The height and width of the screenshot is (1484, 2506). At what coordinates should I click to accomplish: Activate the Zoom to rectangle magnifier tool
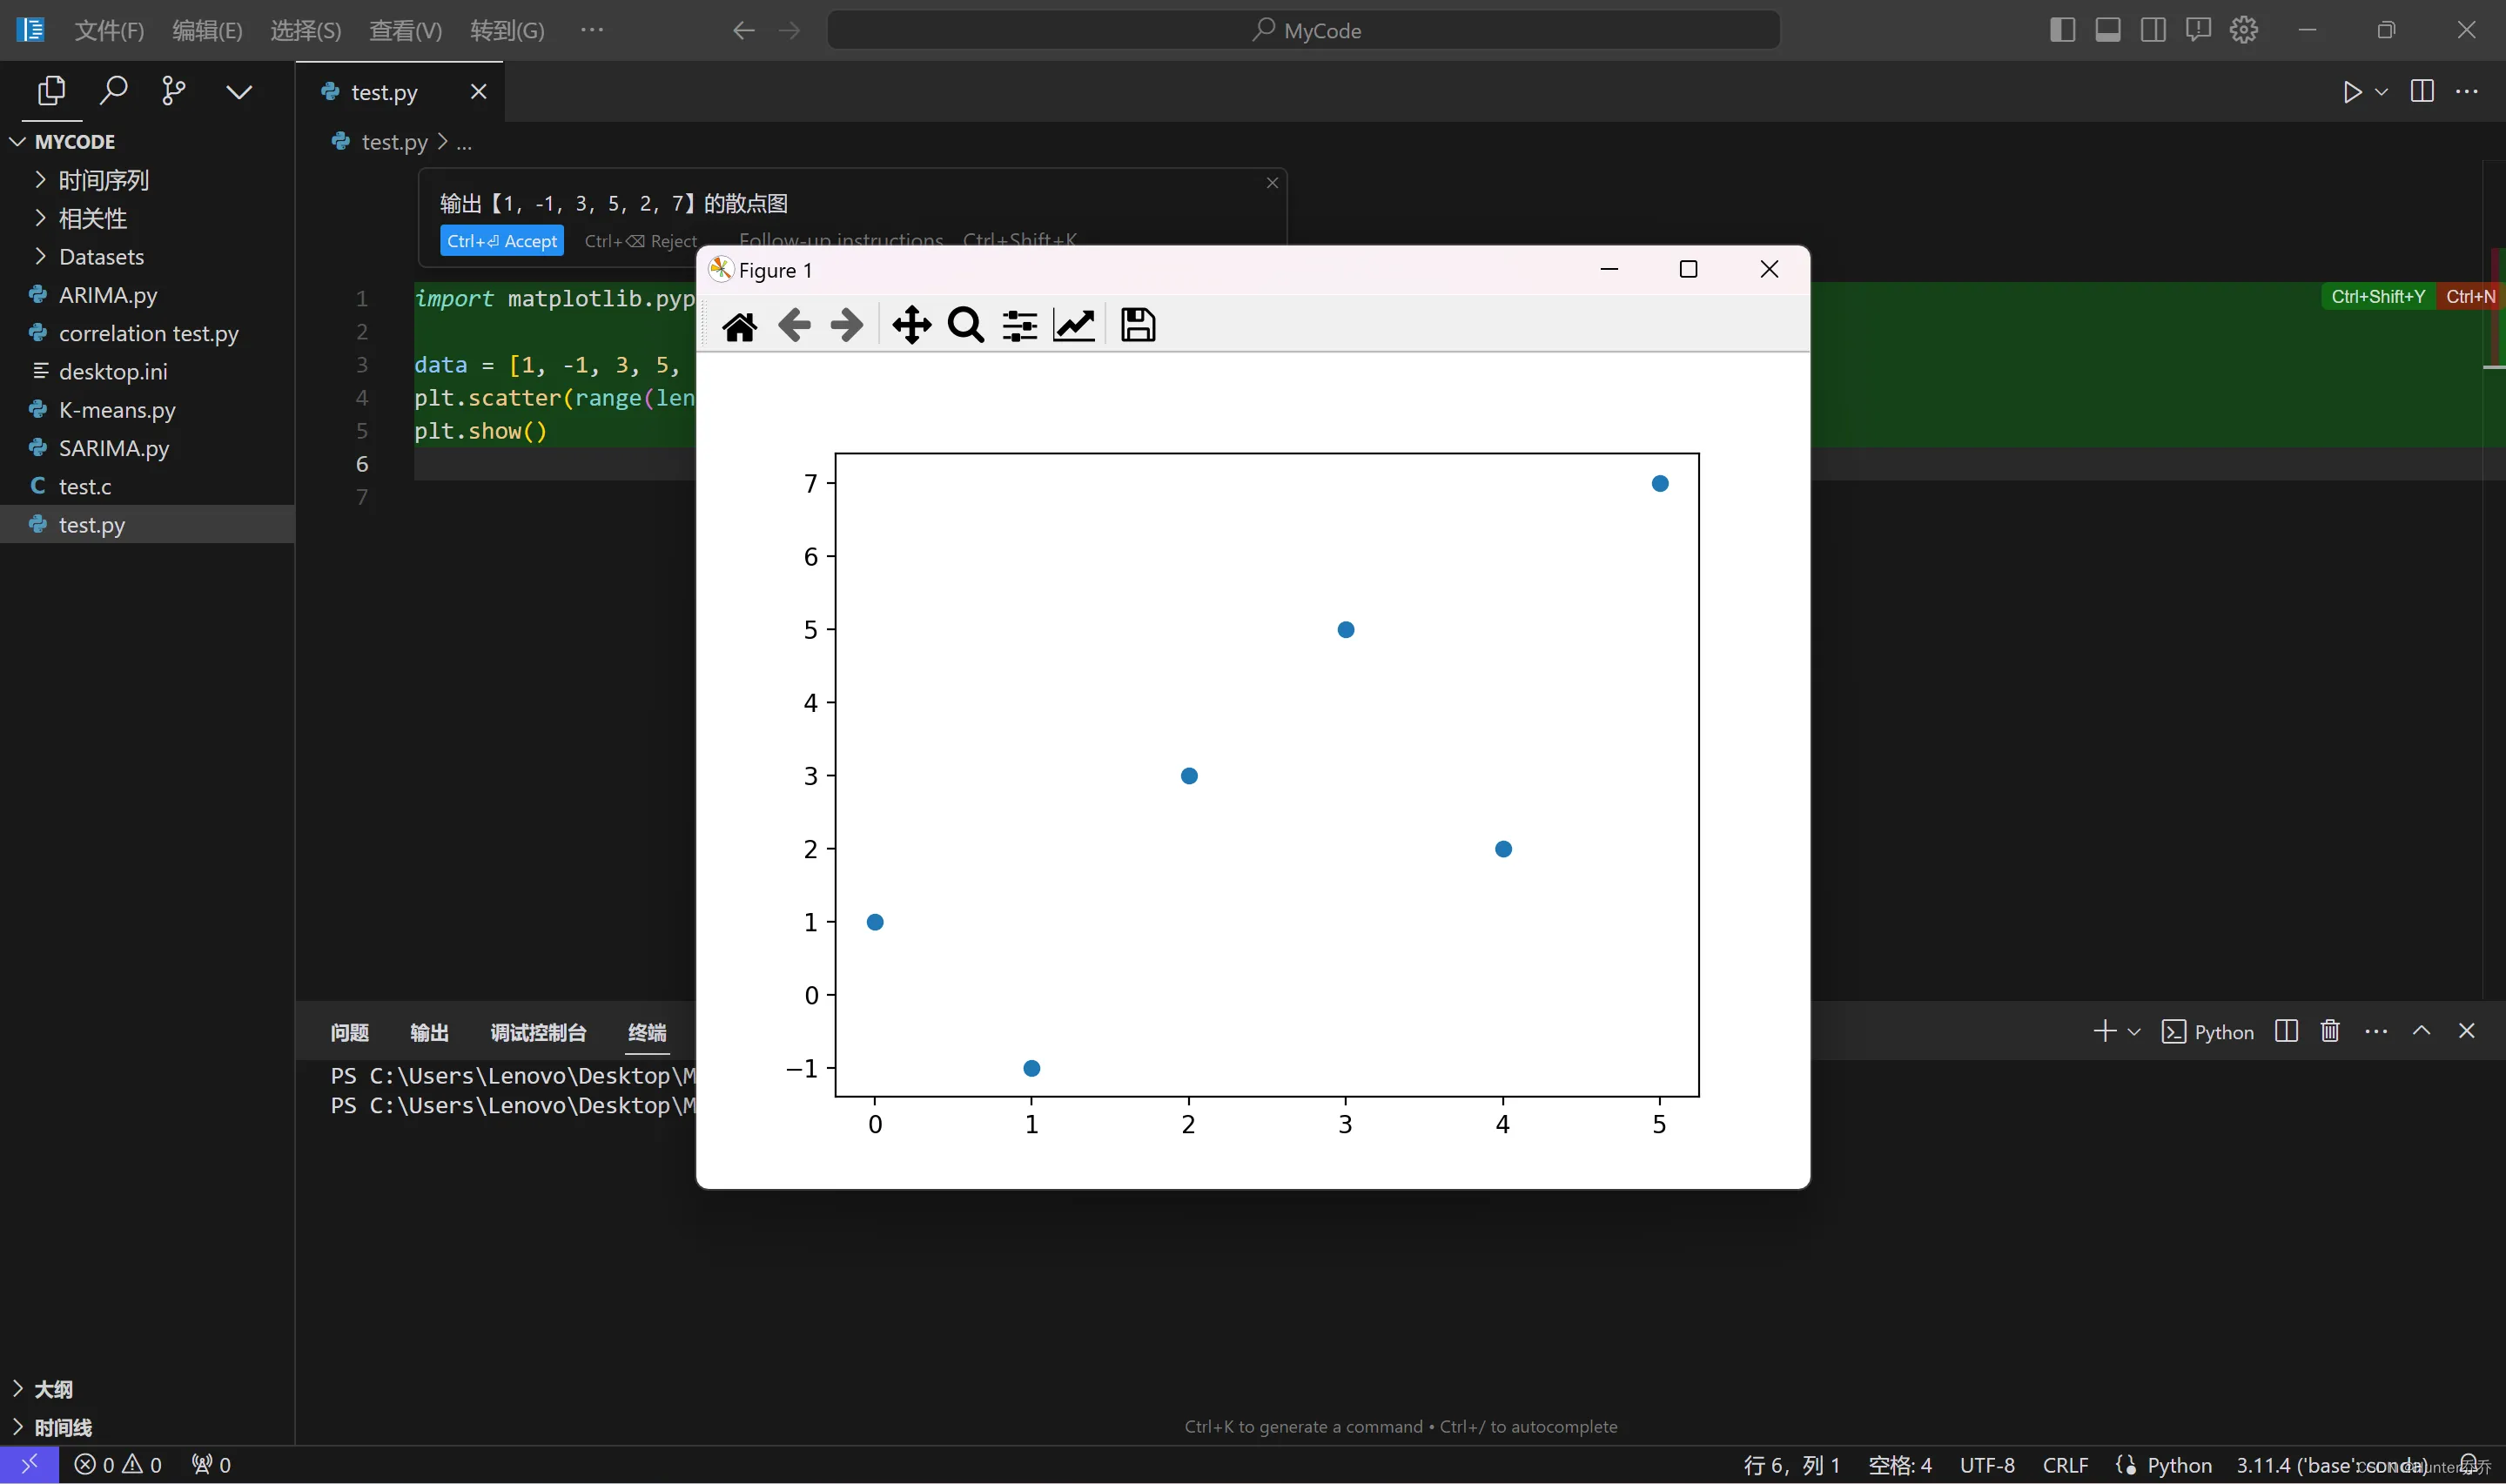coord(965,326)
